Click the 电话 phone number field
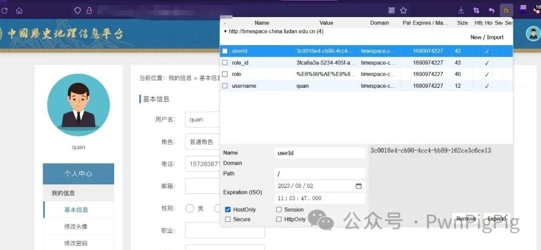This screenshot has height=250, width=541. coord(202,164)
